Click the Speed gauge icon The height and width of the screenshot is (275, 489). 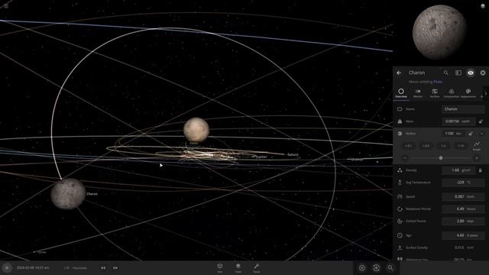pyautogui.click(x=400, y=197)
